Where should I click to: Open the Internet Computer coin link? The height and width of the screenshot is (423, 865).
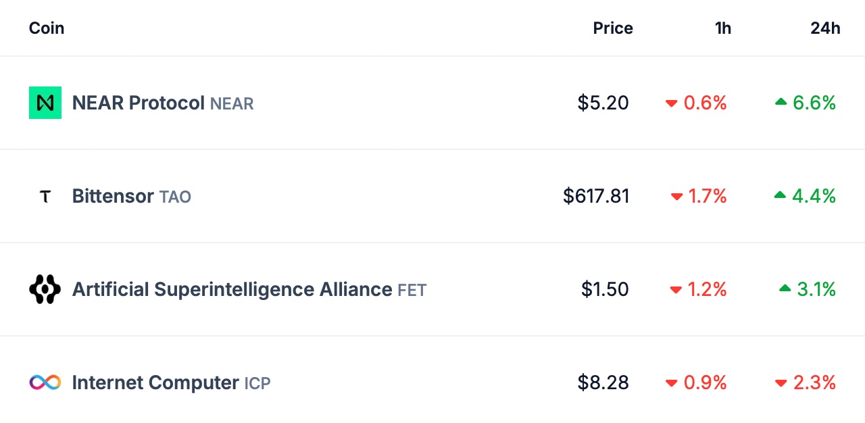[x=155, y=382]
